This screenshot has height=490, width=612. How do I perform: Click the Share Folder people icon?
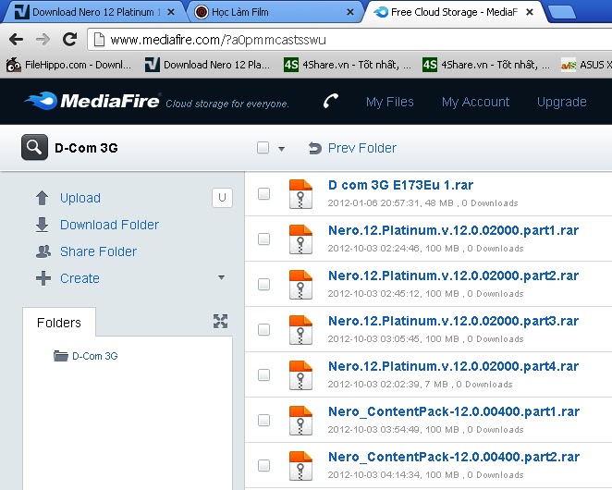click(x=43, y=251)
